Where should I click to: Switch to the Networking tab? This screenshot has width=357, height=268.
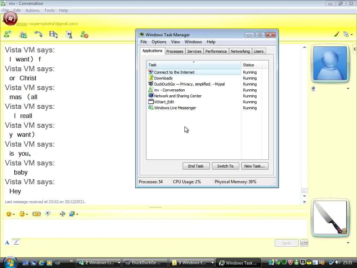(240, 51)
